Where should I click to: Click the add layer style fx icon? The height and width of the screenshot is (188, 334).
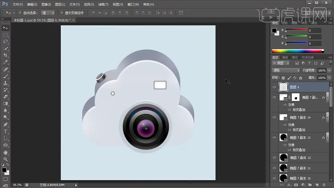pyautogui.click(x=289, y=185)
